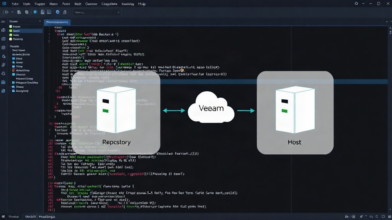Click the grey lock-shaped toolbar icon
This screenshot has height=220, width=392.
(x=65, y=12)
